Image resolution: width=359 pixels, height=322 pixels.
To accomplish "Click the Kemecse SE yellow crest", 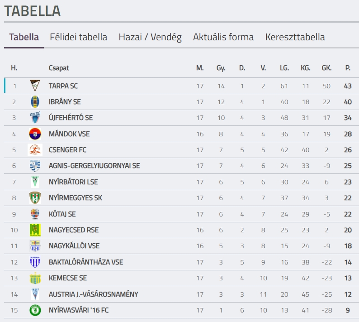I will (x=35, y=278).
